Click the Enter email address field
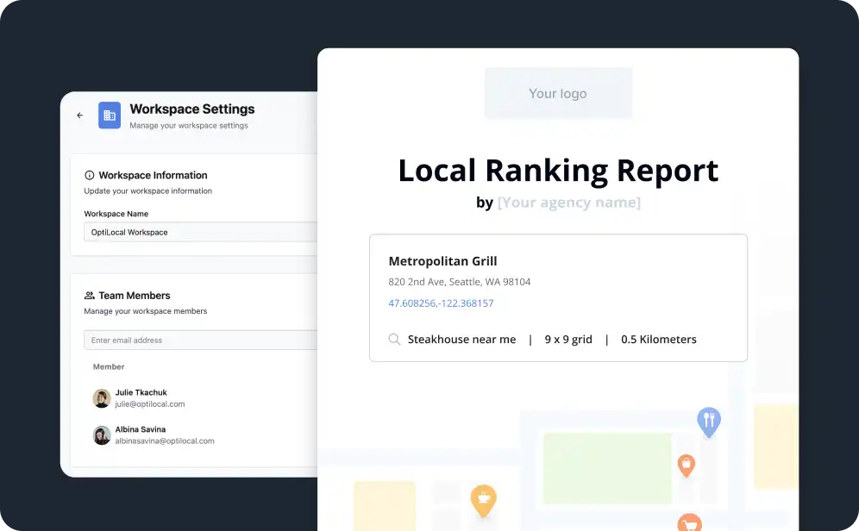This screenshot has width=859, height=531. pyautogui.click(x=200, y=340)
